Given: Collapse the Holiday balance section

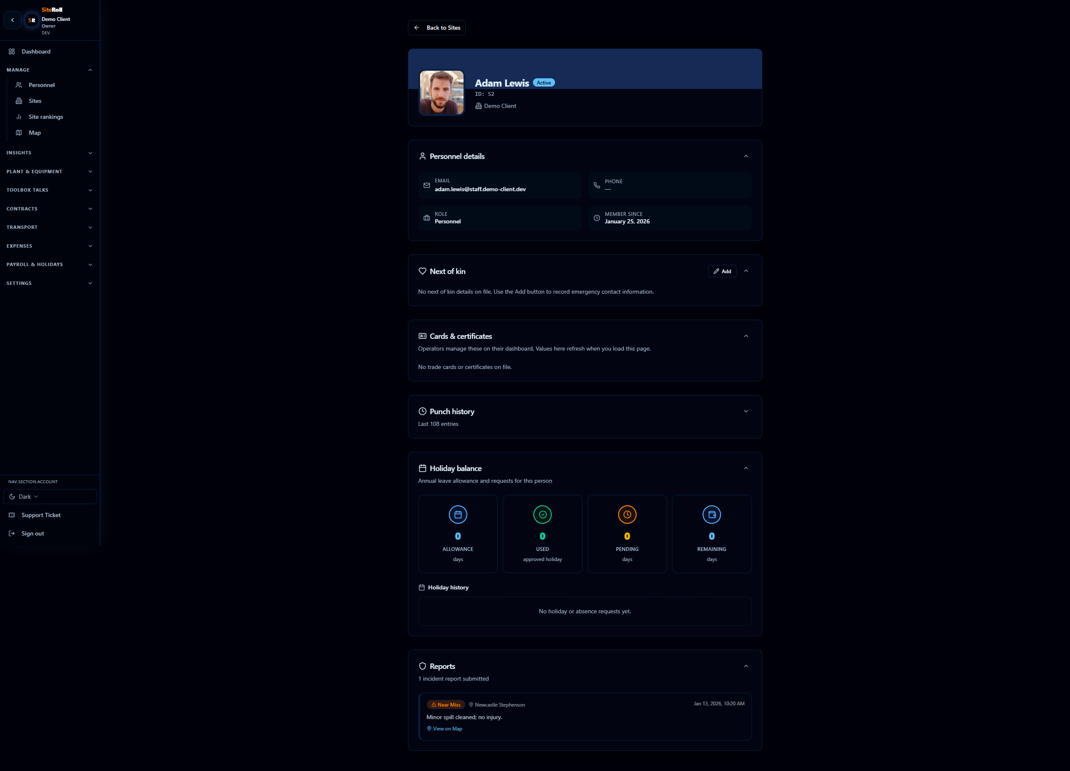Looking at the screenshot, I should click(x=746, y=469).
